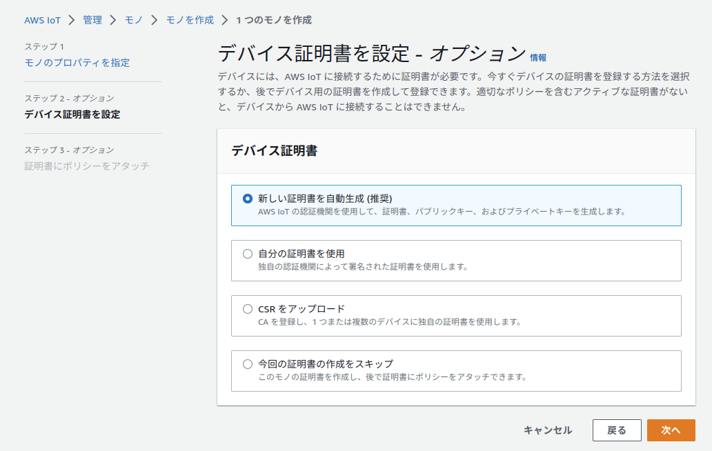Click the 1 つのモノを作成 breadcrumb text
Image resolution: width=712 pixels, height=451 pixels.
tap(274, 21)
